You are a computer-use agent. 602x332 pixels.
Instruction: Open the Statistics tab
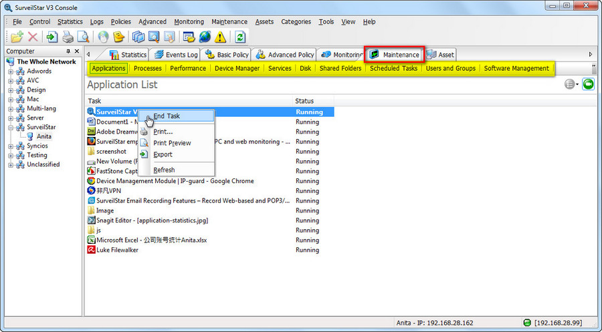[128, 55]
